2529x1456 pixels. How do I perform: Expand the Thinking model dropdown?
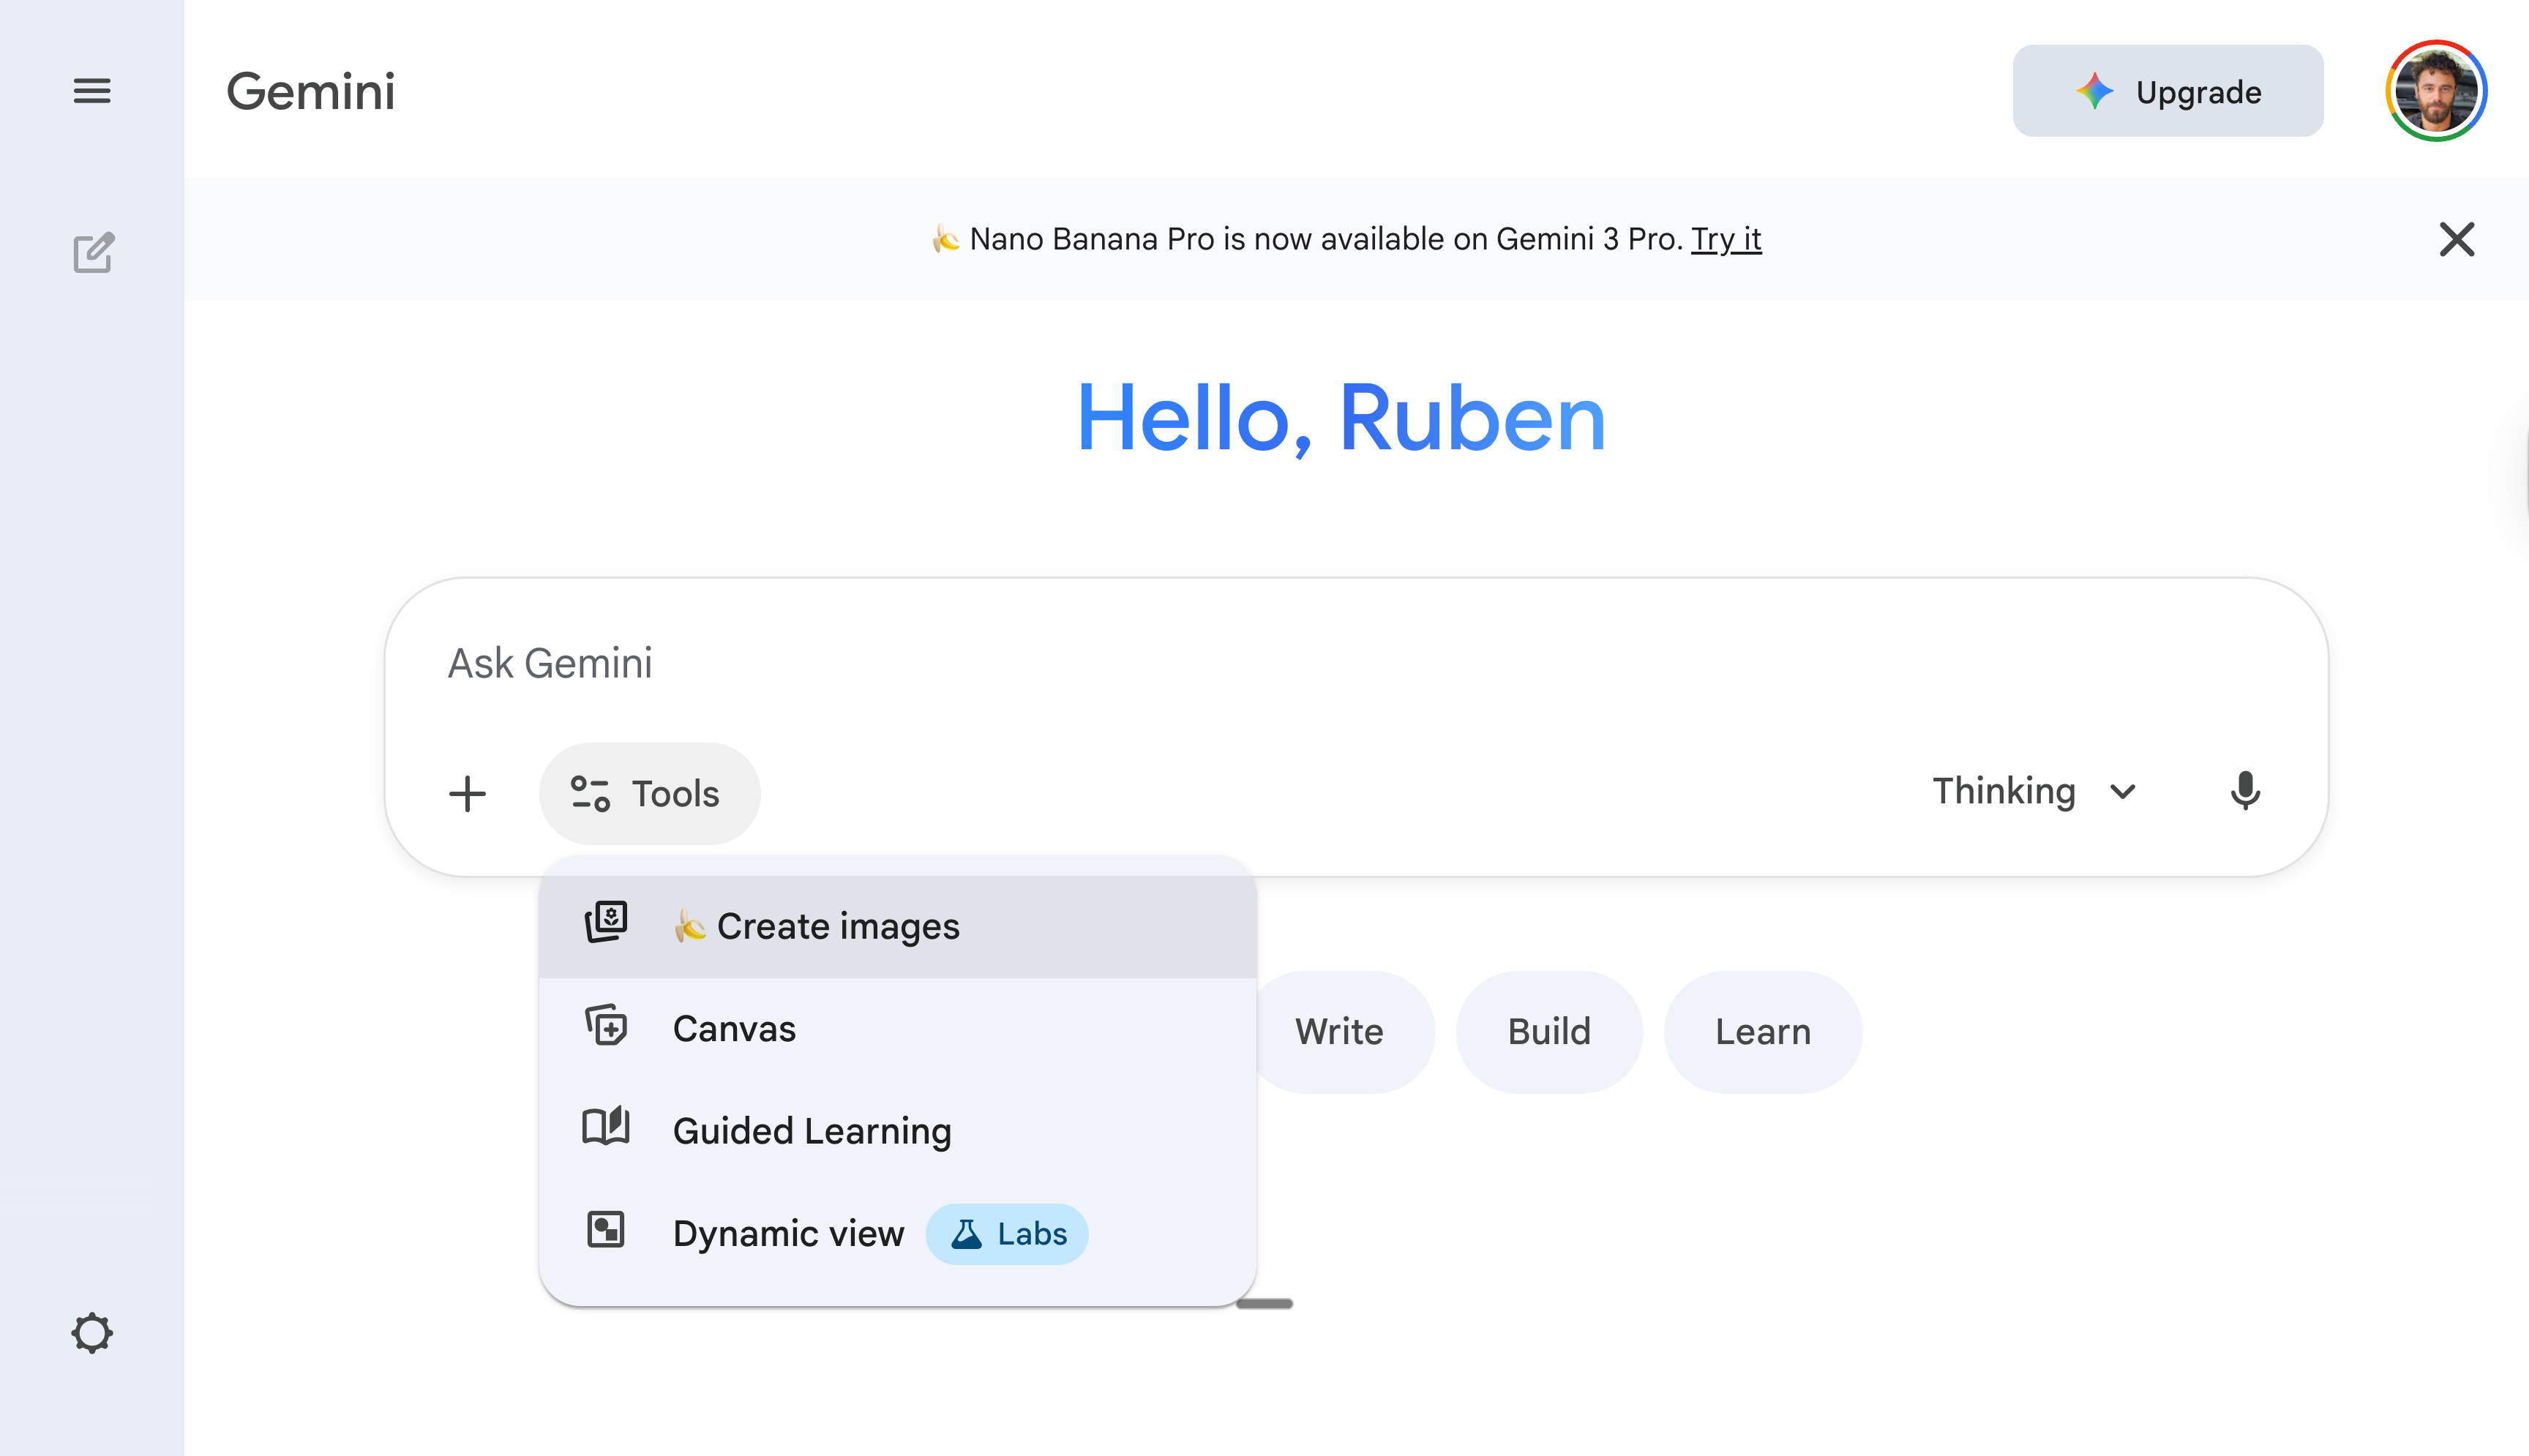2003,792
